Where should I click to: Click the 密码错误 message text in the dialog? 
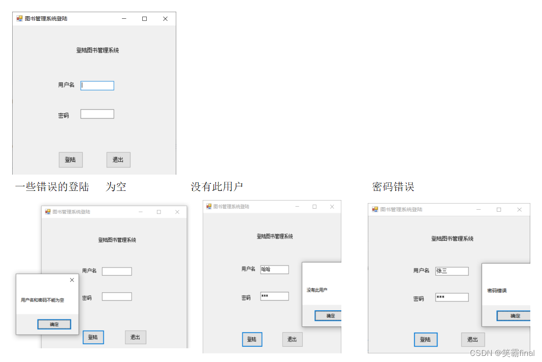point(497,291)
